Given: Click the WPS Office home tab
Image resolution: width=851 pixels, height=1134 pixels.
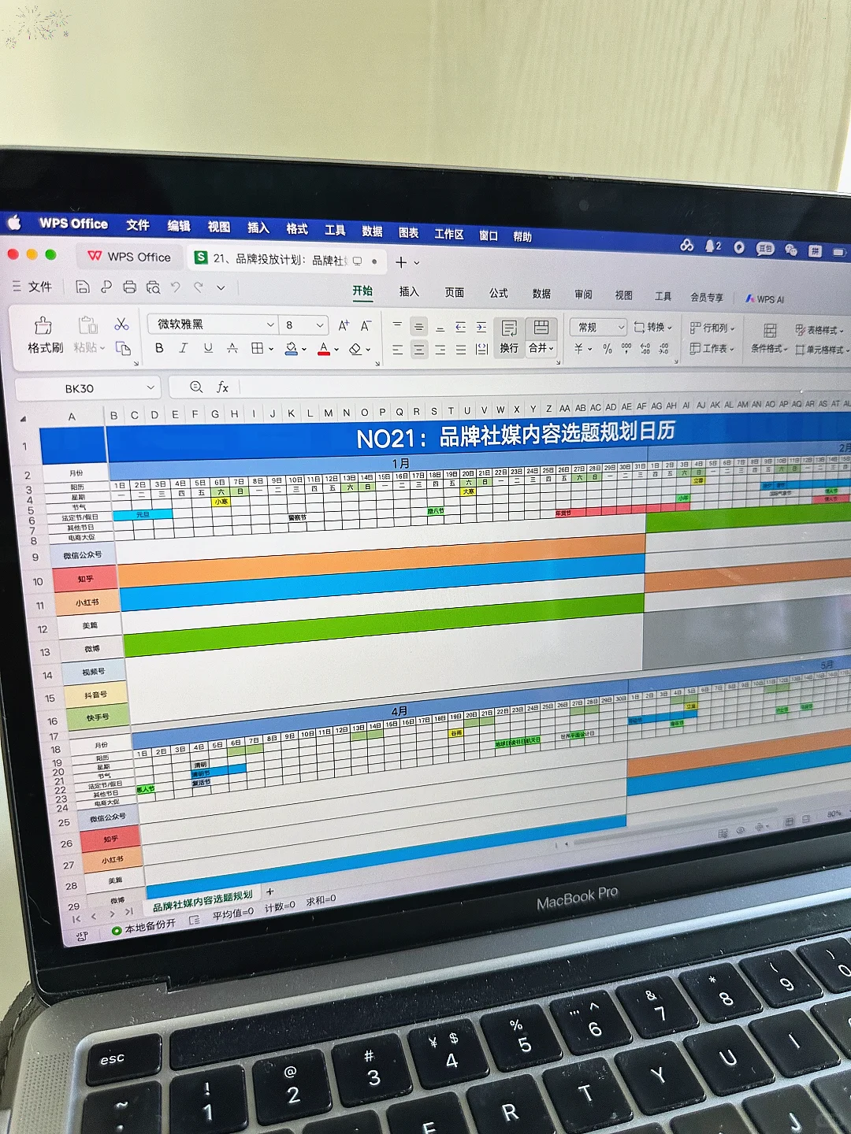Looking at the screenshot, I should click(129, 257).
